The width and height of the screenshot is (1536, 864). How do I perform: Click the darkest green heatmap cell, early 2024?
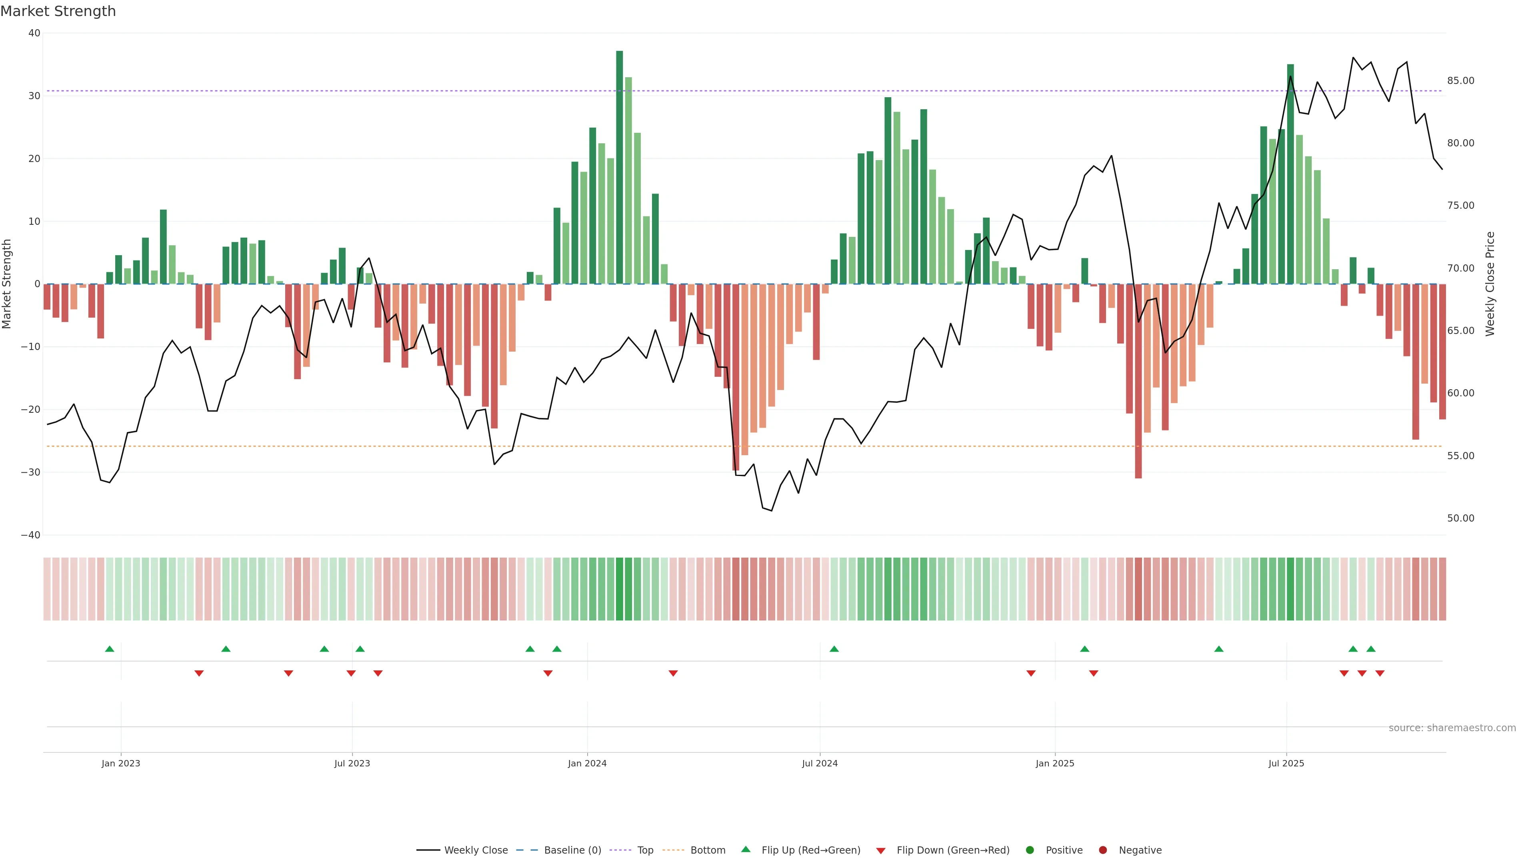(x=620, y=589)
